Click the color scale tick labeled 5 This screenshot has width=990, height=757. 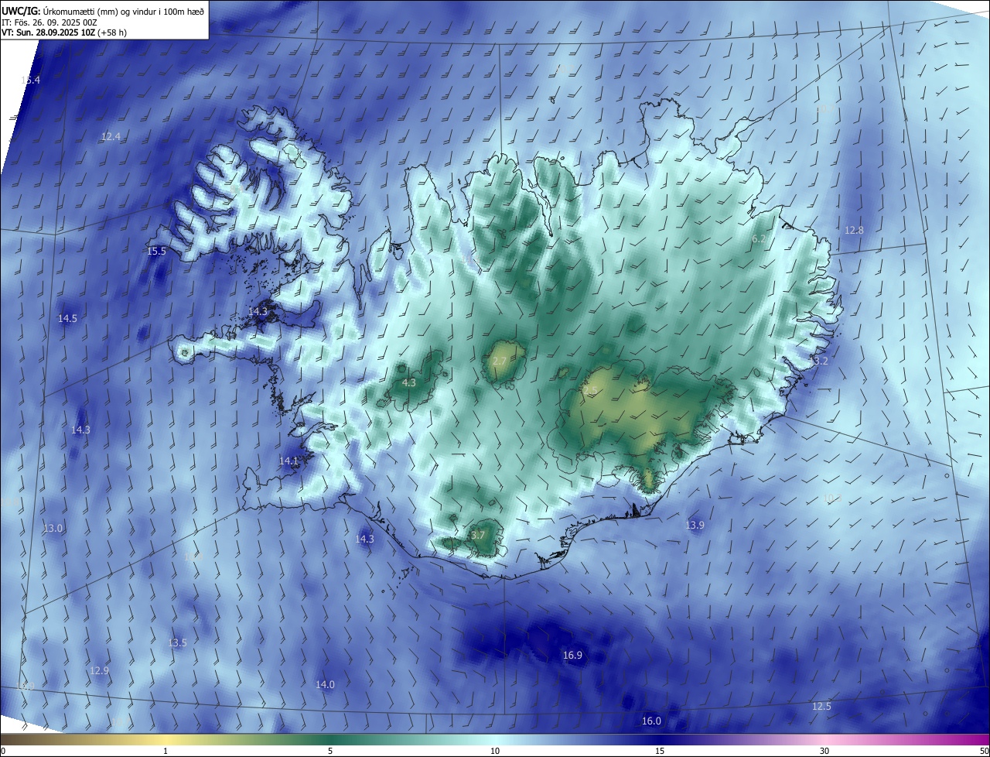tap(330, 752)
